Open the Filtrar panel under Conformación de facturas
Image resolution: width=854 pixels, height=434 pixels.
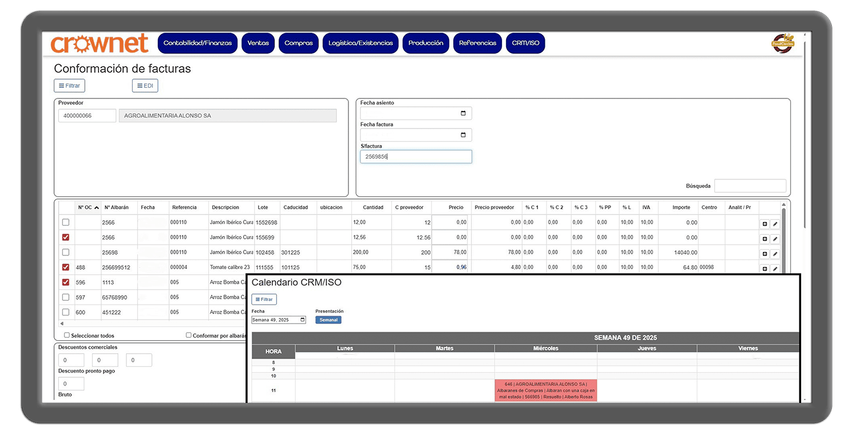pos(69,86)
